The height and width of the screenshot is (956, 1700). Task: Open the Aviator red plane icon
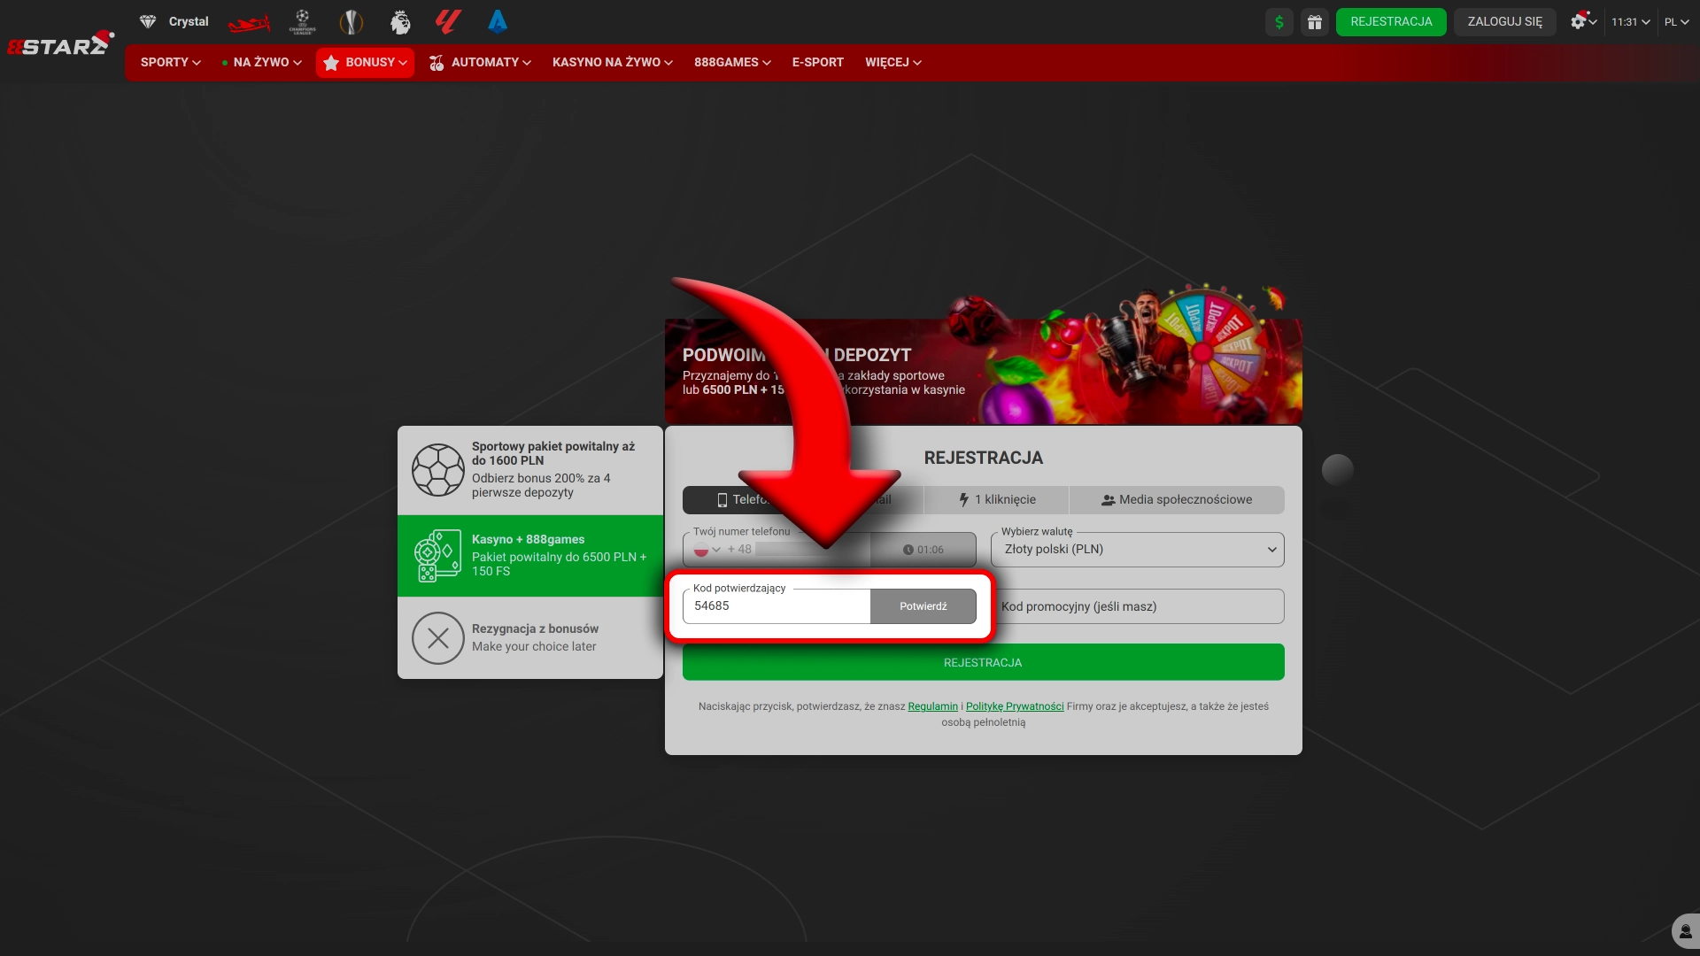coord(249,23)
